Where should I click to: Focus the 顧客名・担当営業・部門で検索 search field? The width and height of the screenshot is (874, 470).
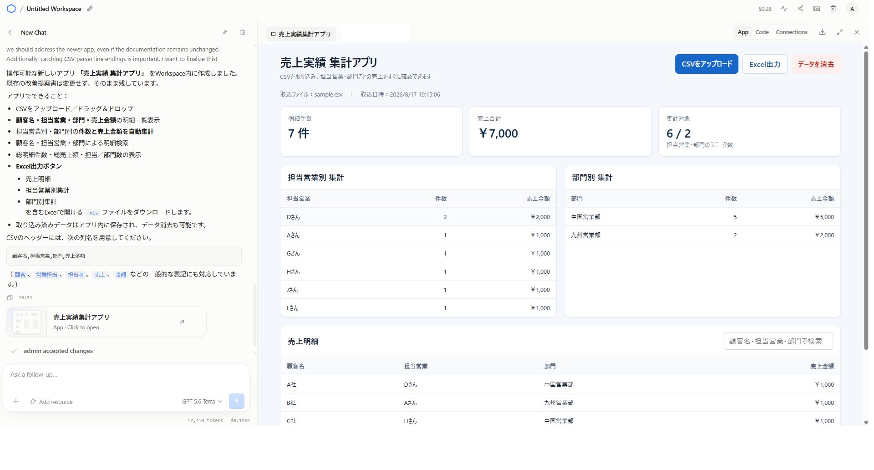tap(778, 341)
